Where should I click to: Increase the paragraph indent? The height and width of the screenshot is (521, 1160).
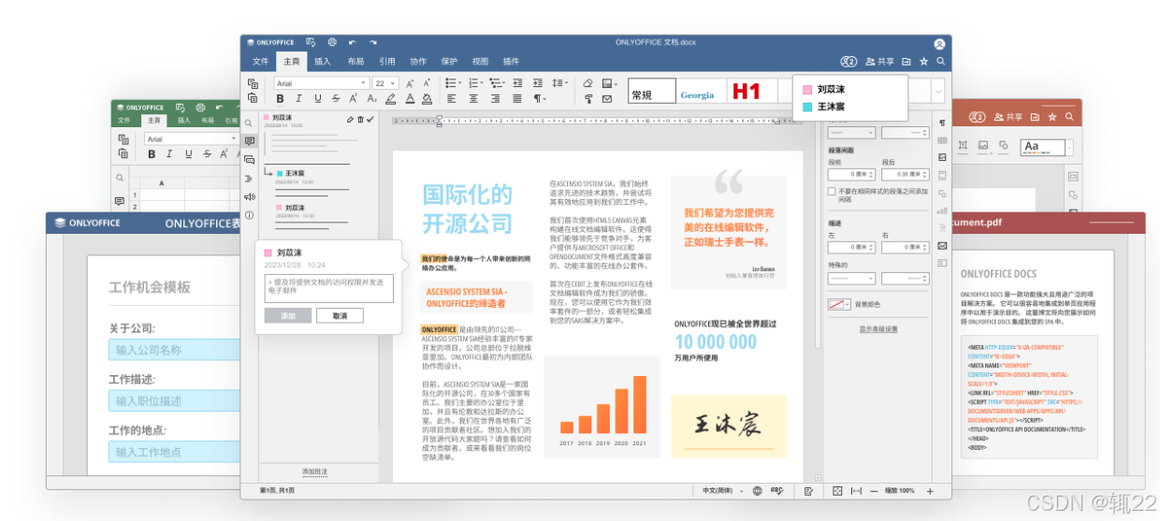(538, 83)
